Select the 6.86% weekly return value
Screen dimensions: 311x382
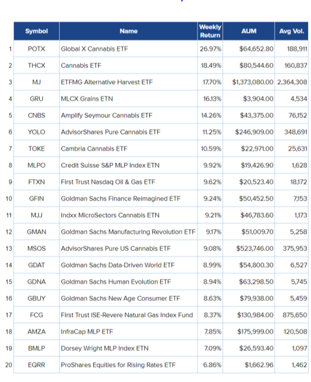point(212,365)
